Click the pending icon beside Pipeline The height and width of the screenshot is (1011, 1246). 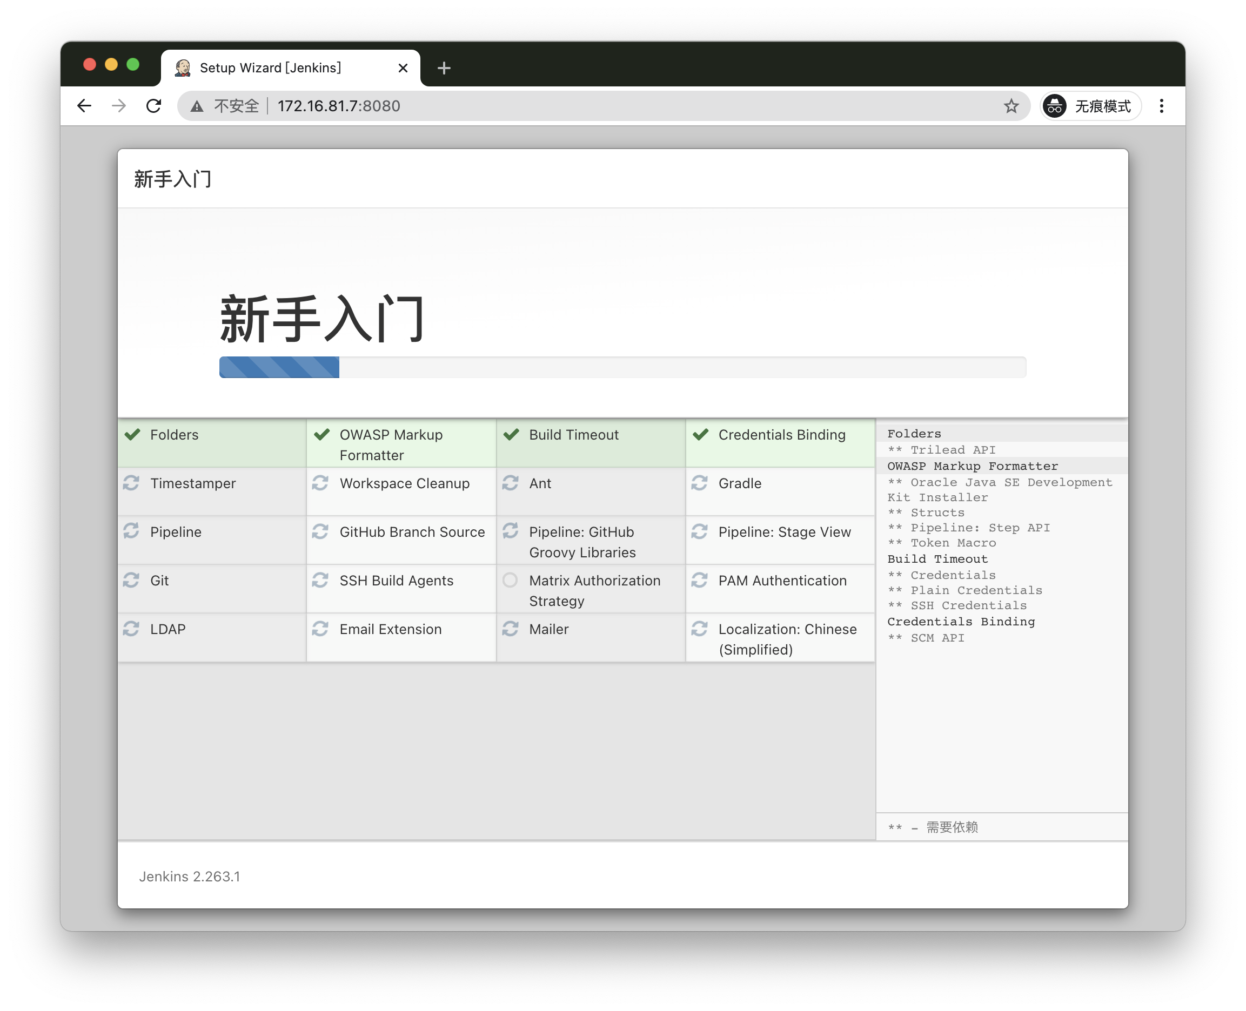coord(131,531)
